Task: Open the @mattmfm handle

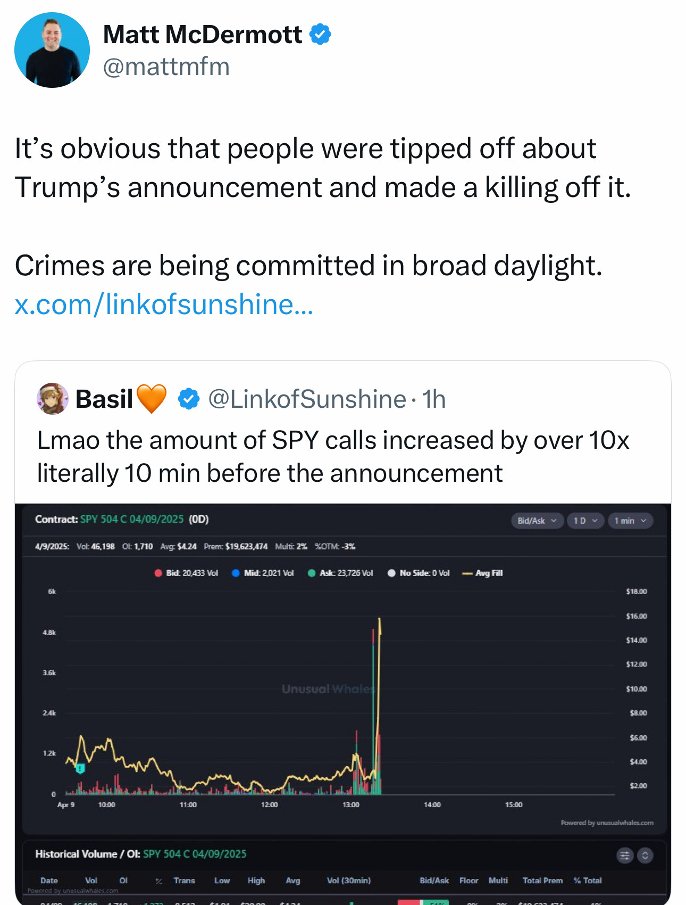Action: (x=166, y=67)
